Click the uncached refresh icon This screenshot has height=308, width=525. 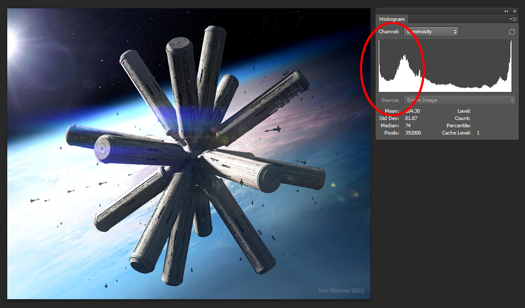pyautogui.click(x=512, y=32)
